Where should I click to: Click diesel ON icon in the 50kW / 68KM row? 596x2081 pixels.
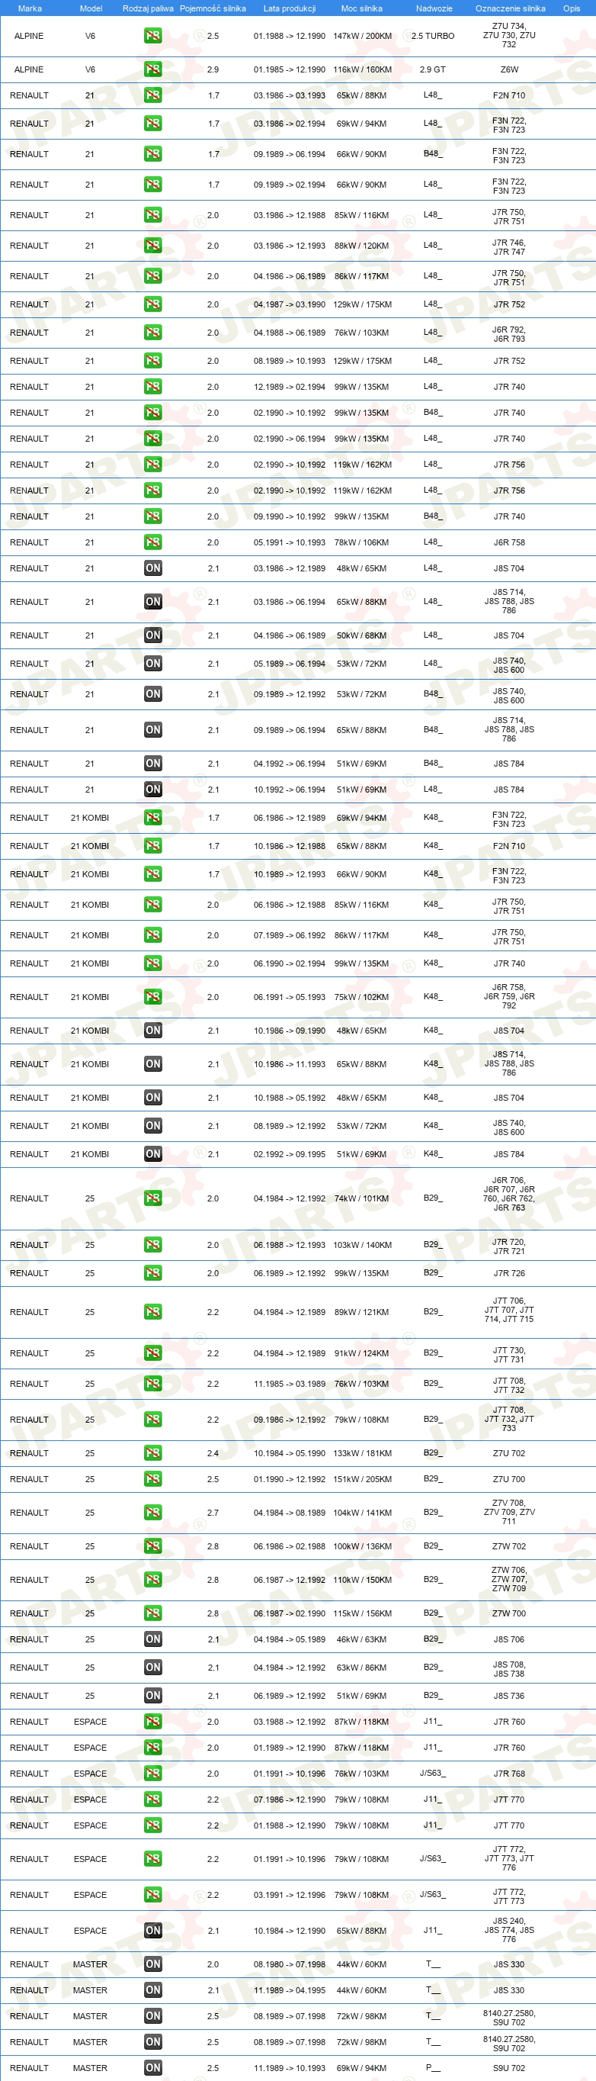(x=152, y=635)
